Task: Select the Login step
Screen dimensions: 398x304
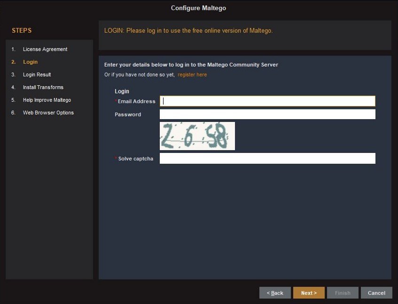Action: pos(30,61)
